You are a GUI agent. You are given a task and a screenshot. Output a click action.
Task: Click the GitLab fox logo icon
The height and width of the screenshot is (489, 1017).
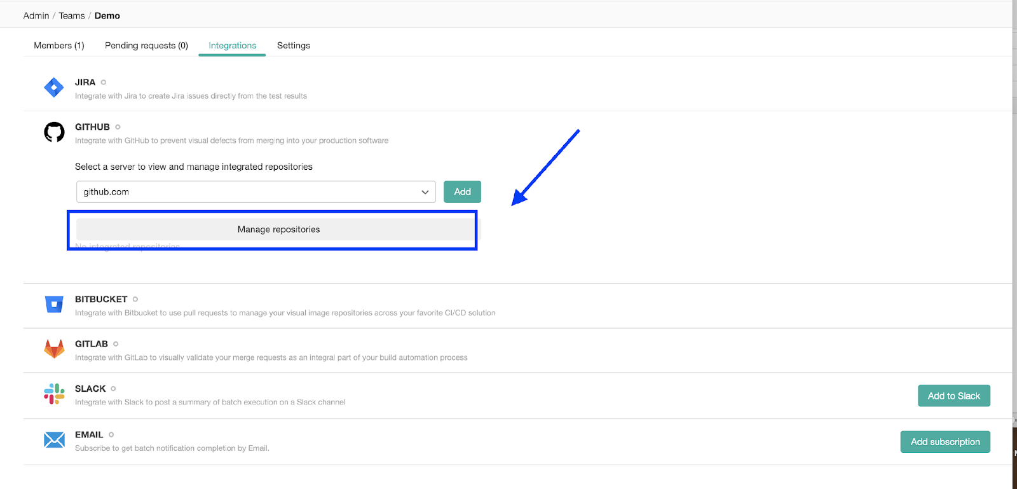54,349
